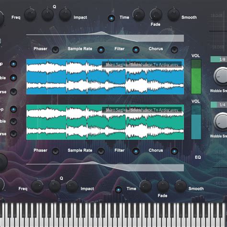This screenshot has width=227, height=227.
Task: Adjust the green VOL level meter
Action: tap(196, 77)
